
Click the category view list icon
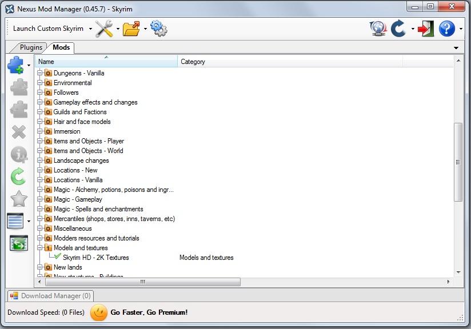pyautogui.click(x=15, y=221)
